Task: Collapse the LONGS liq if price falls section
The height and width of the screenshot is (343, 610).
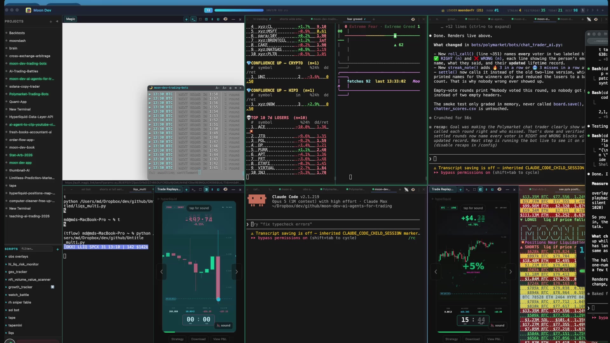Action: pos(521,220)
